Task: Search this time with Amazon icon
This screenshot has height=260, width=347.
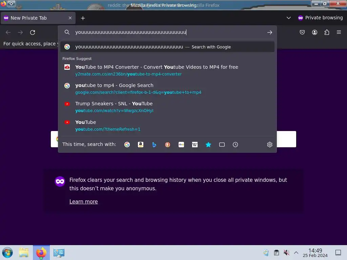Action: 141,145
